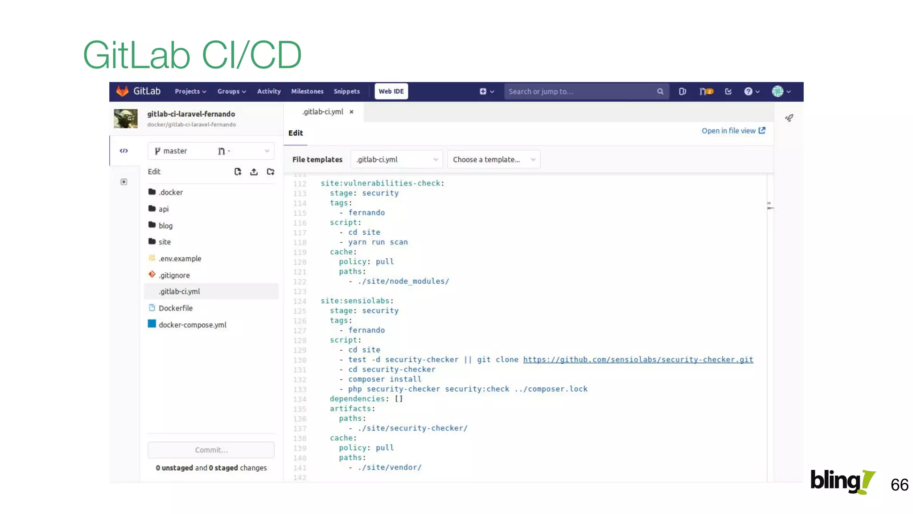This screenshot has height=514, width=913.
Task: Click the Web IDE button
Action: pos(391,91)
